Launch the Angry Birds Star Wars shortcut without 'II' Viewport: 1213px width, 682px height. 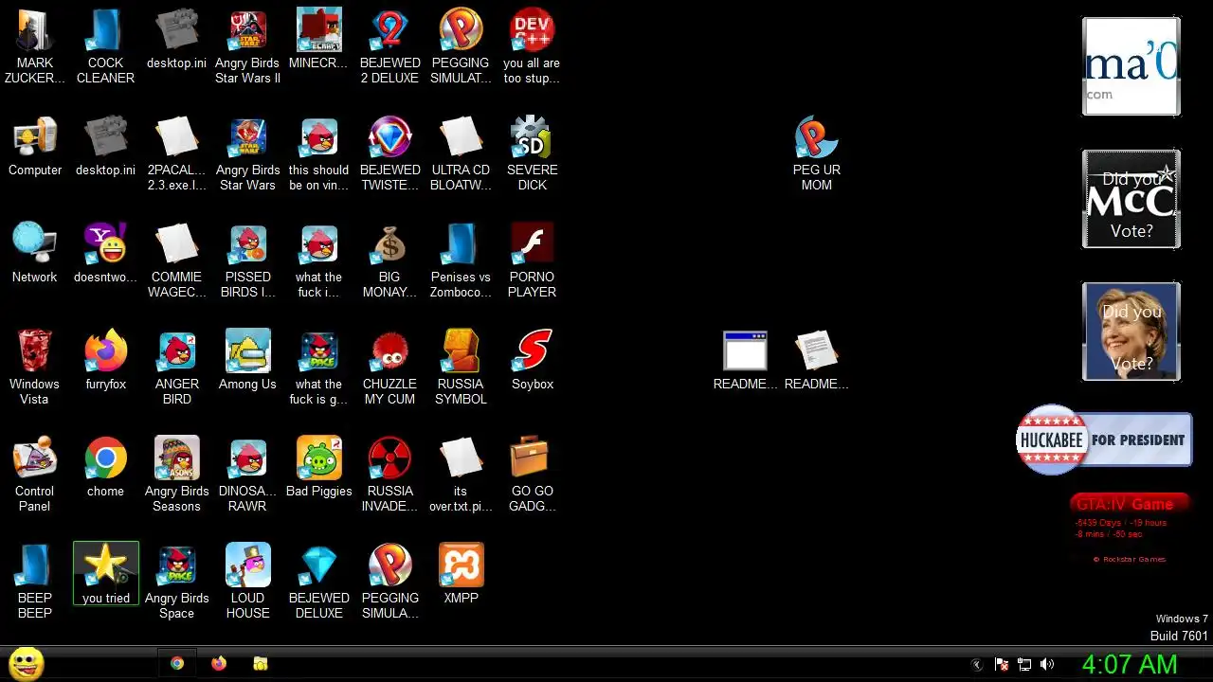click(247, 153)
